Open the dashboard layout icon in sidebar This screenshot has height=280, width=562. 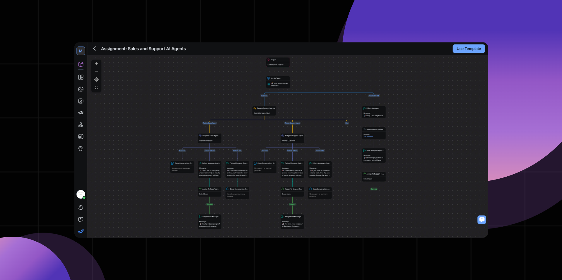tap(81, 77)
